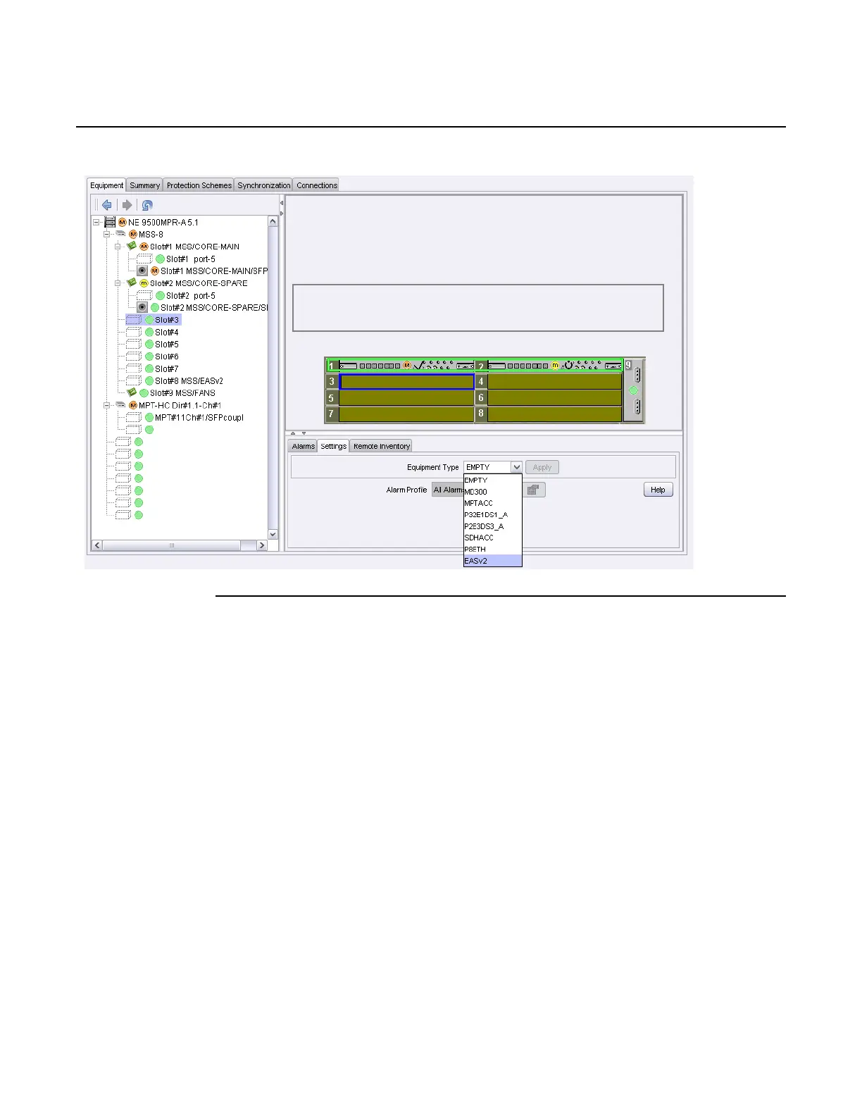Click the alarm profile edit icon button
This screenshot has height=1116, width=862.
[534, 490]
